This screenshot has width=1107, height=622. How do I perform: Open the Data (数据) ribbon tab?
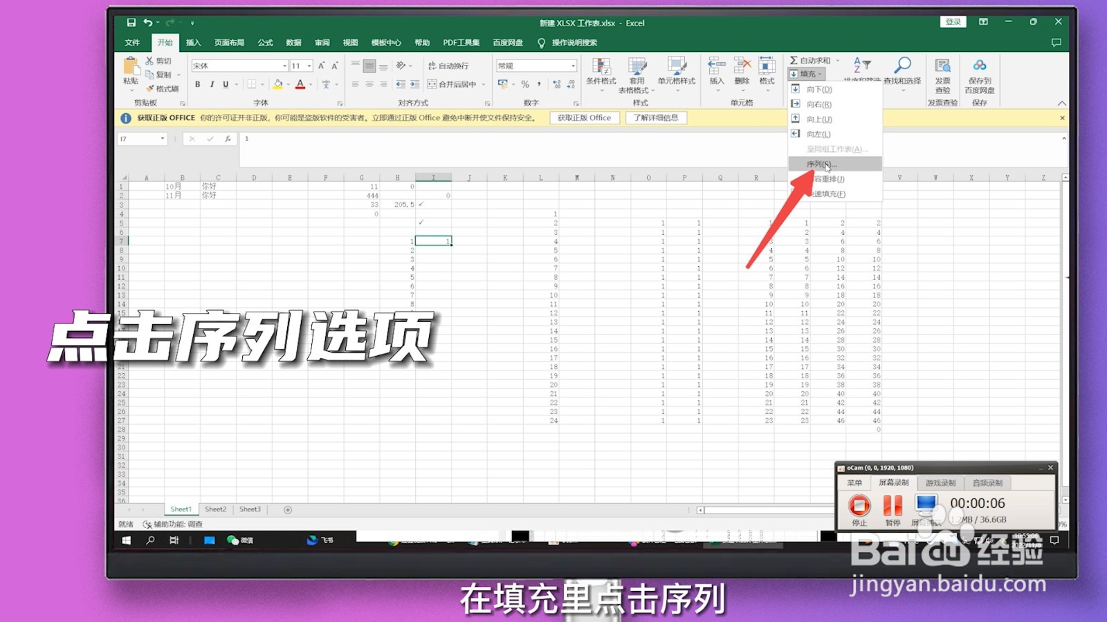pos(293,43)
